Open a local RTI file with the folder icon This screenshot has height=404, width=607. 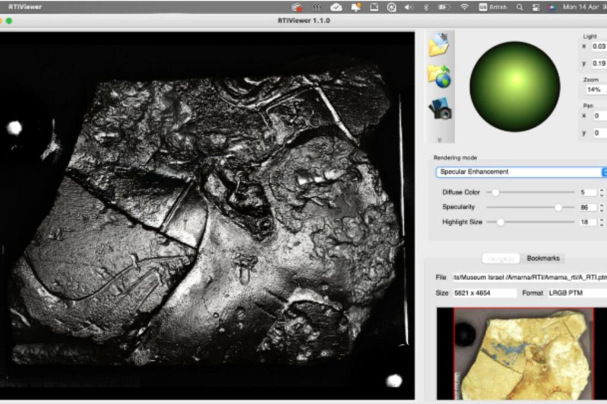point(439,45)
